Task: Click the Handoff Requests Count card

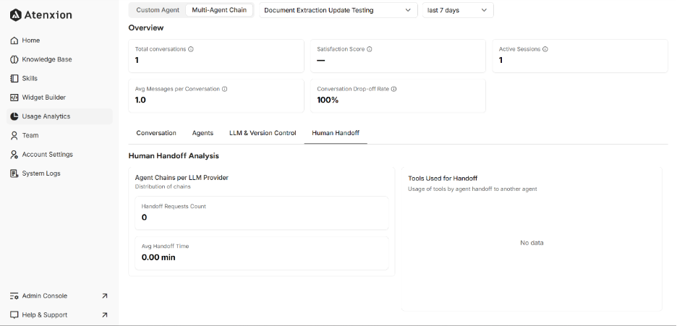Action: click(262, 213)
